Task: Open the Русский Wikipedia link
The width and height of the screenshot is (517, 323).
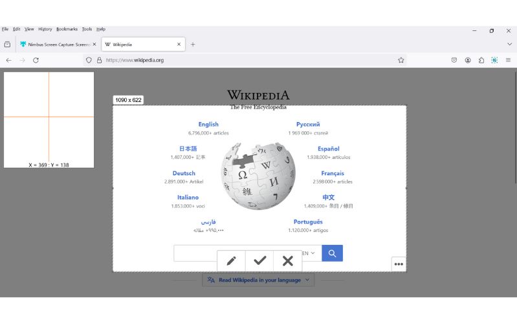Action: (x=308, y=124)
